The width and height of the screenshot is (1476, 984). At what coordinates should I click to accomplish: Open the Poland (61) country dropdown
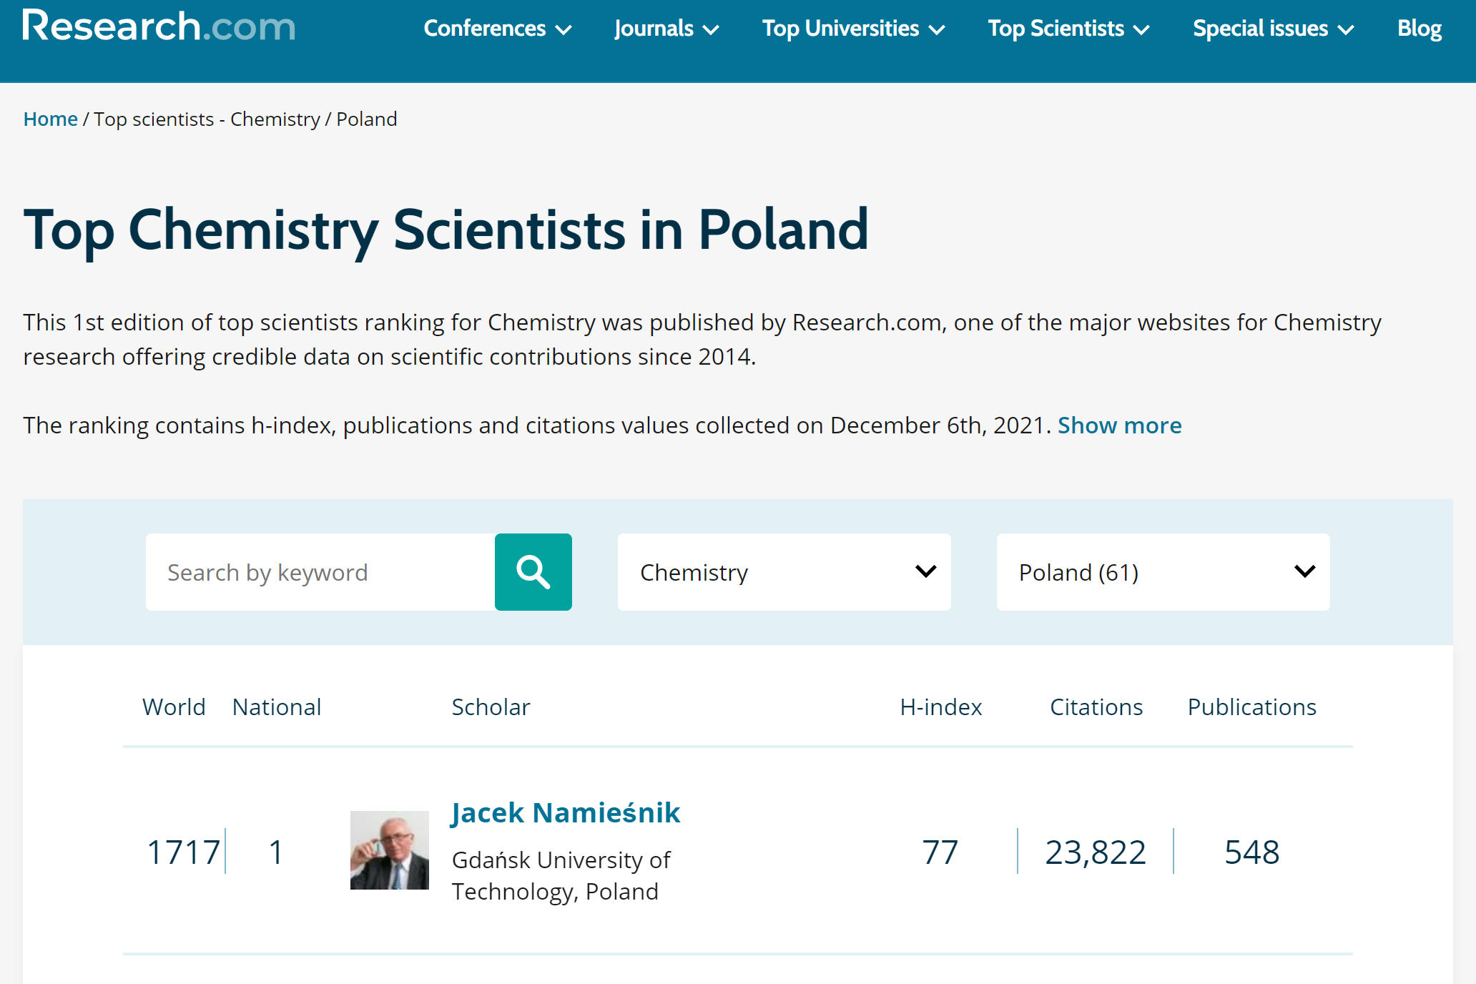click(x=1163, y=572)
